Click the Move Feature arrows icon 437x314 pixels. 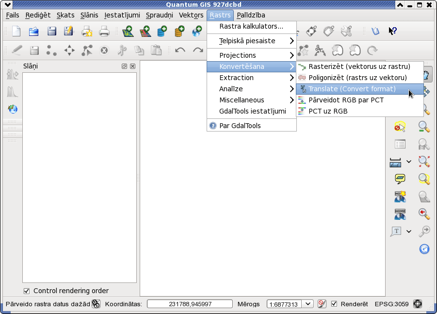click(x=69, y=50)
